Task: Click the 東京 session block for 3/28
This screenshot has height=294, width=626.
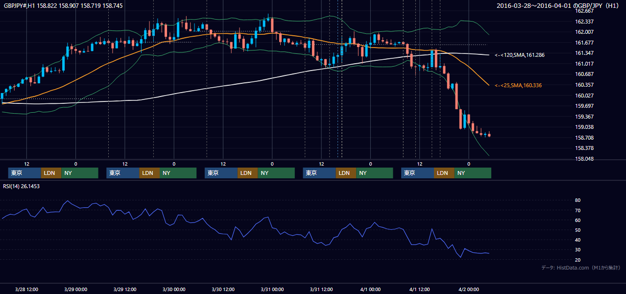Action: pyautogui.click(x=24, y=173)
